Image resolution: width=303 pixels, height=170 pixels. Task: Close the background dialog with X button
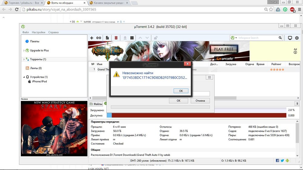click(209, 77)
